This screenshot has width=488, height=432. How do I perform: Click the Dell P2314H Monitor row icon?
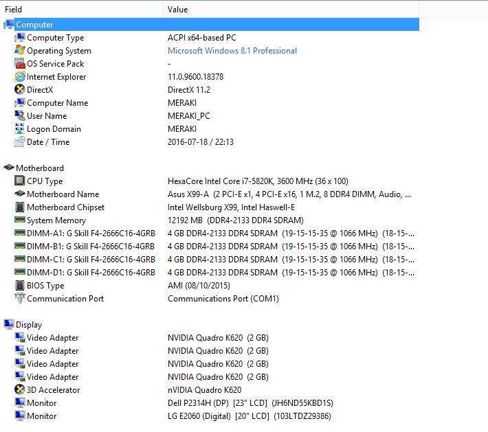pos(20,402)
